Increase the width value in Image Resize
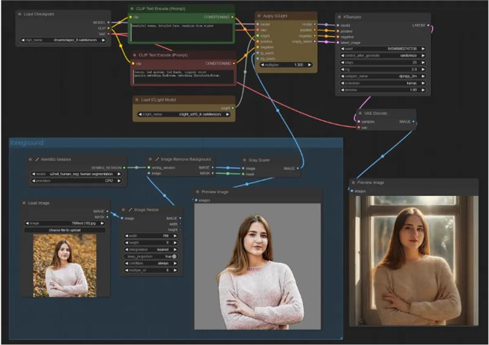The height and width of the screenshot is (345, 489). (175, 236)
